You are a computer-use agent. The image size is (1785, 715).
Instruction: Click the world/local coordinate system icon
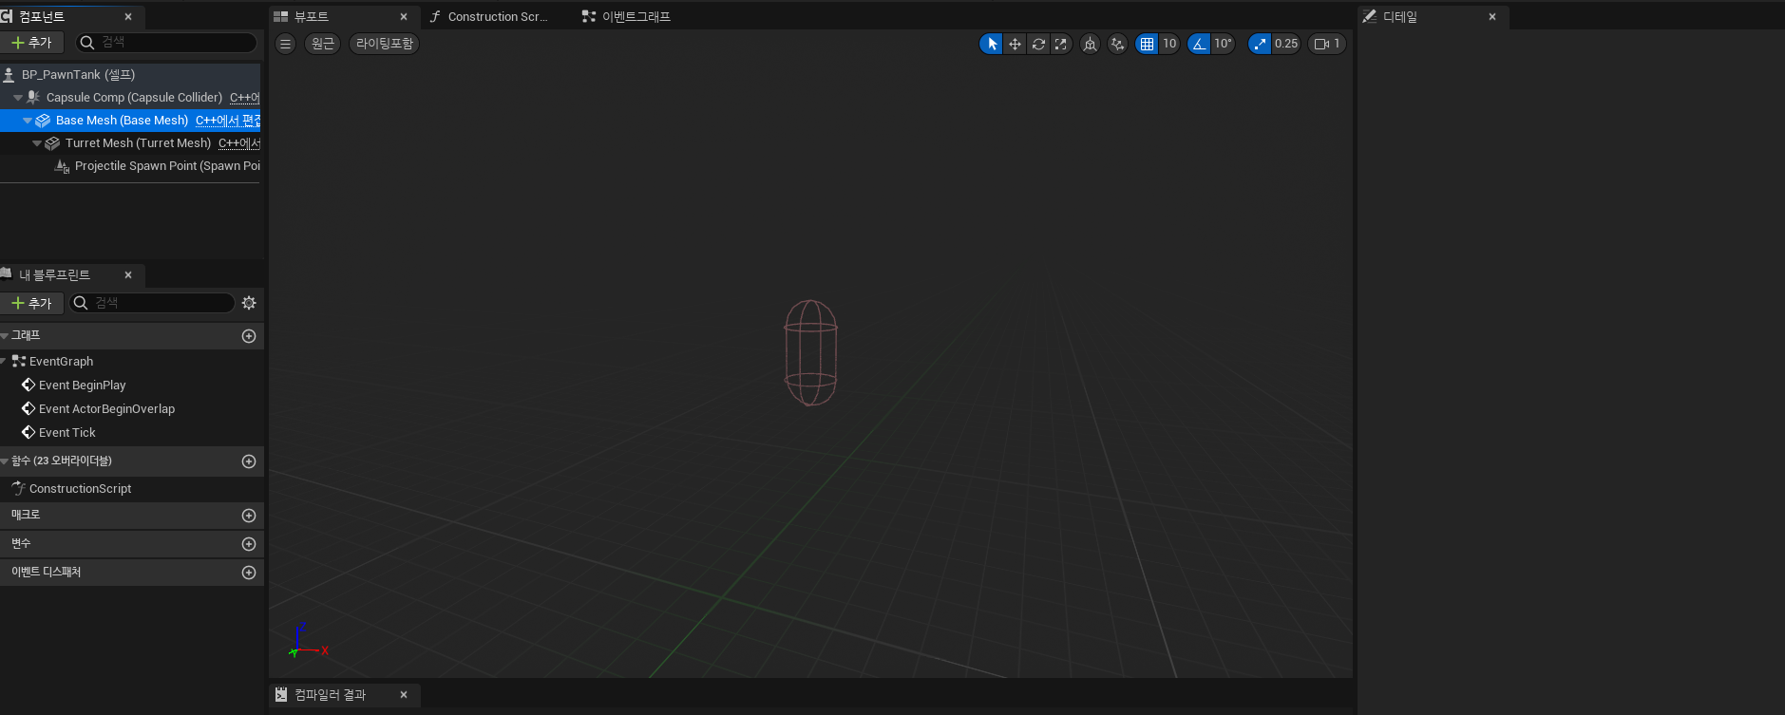[x=1090, y=44]
